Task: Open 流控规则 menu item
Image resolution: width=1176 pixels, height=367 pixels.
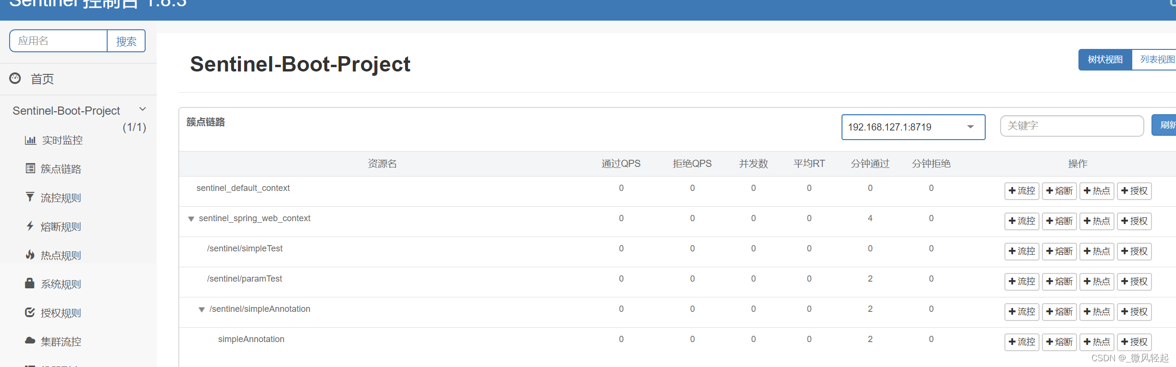Action: 61,198
